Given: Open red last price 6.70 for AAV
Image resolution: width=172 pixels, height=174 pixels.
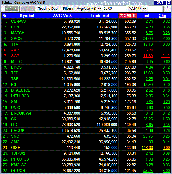Looking at the screenshot, I should coord(149,50).
